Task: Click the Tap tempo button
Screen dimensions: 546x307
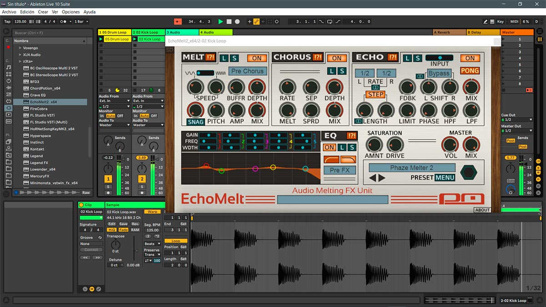Action: pos(7,21)
